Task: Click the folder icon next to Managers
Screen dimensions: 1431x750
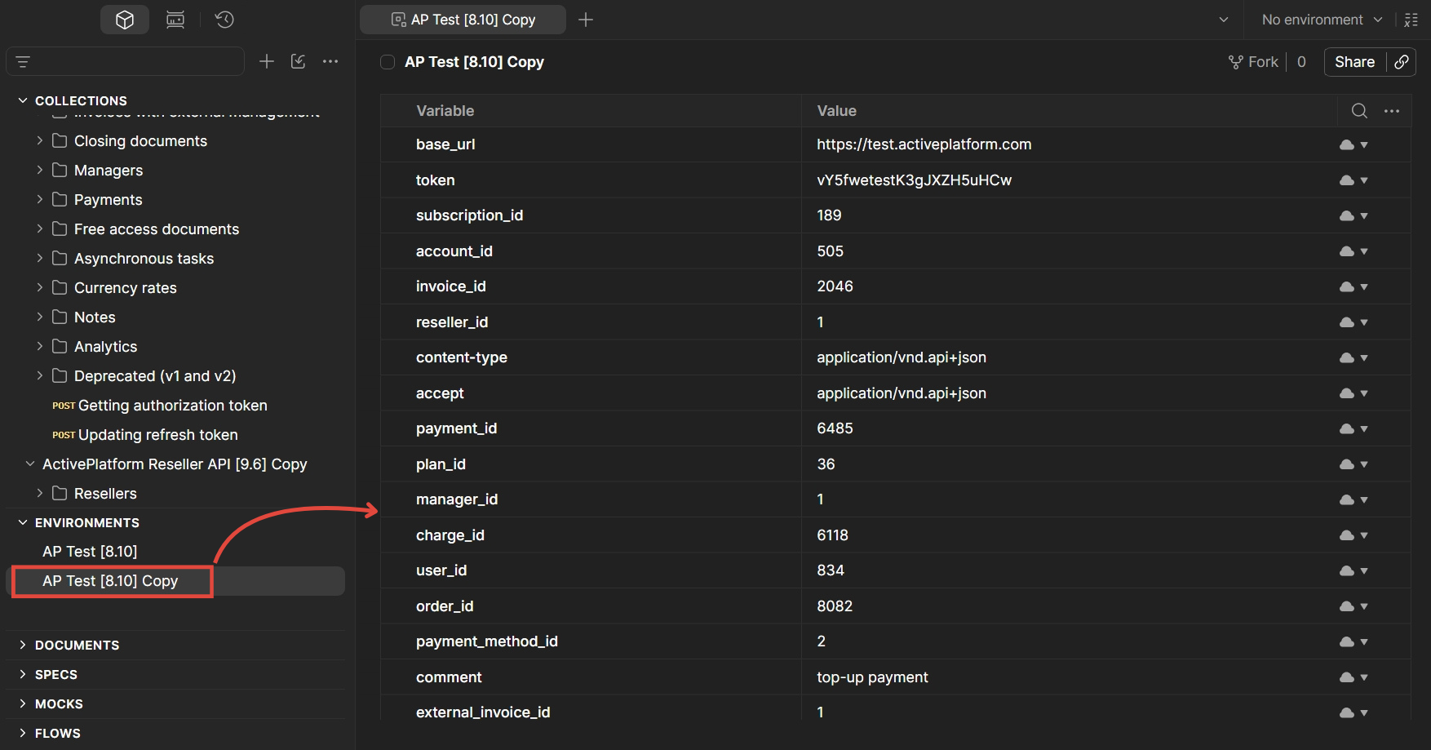Action: 60,170
